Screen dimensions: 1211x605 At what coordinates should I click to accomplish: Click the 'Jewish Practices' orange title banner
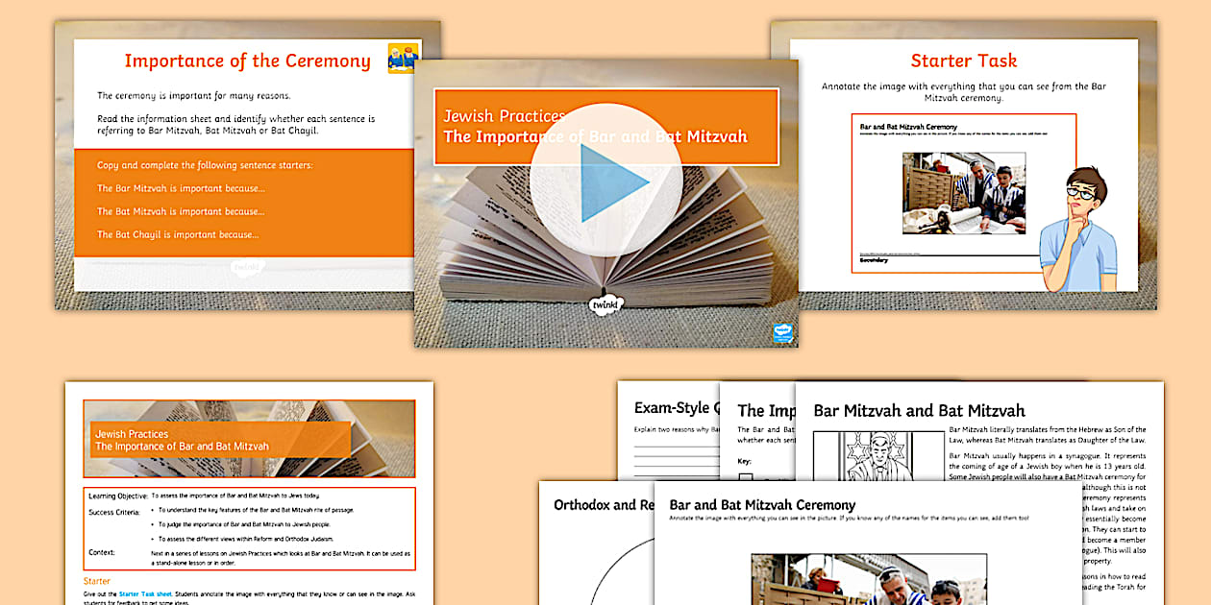pos(605,127)
